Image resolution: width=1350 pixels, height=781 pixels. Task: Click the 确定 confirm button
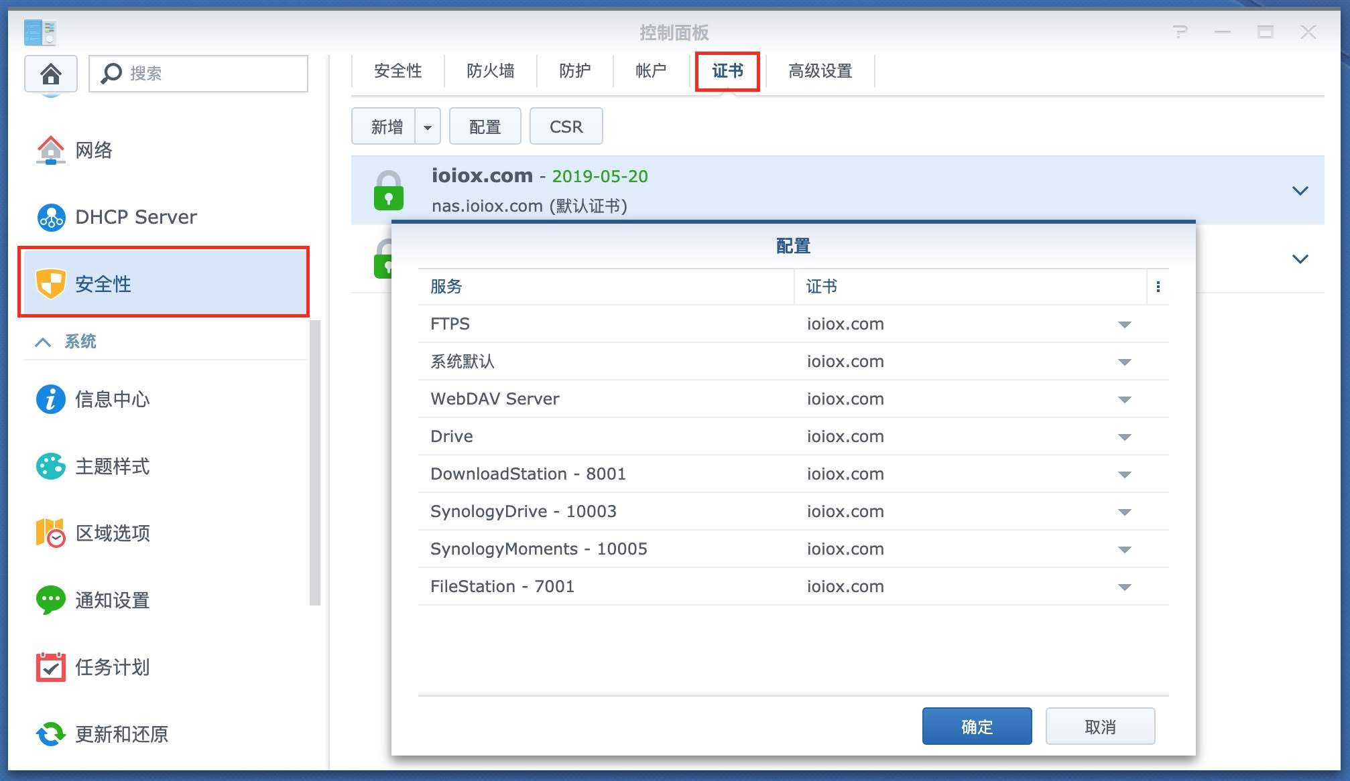[977, 727]
